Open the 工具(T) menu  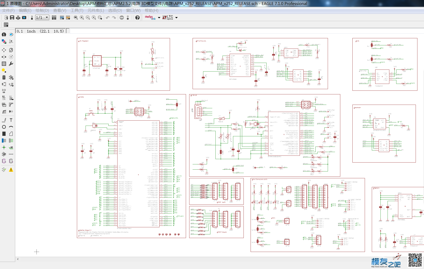pyautogui.click(x=77, y=10)
